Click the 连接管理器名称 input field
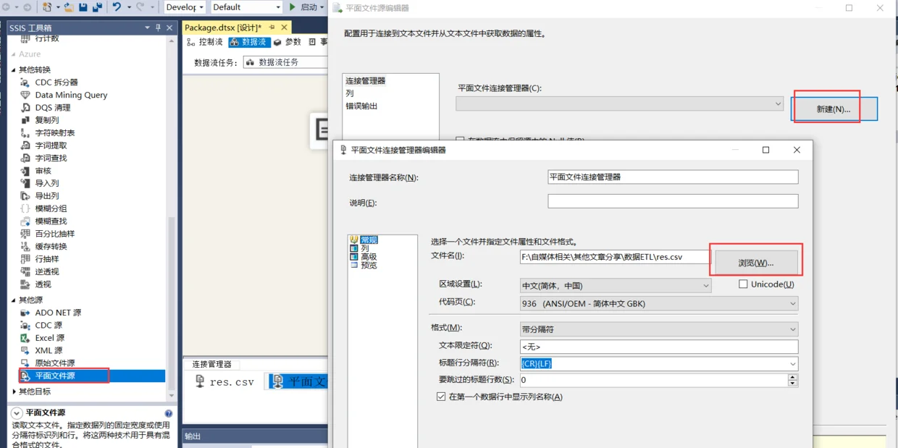This screenshot has width=898, height=448. 673,177
